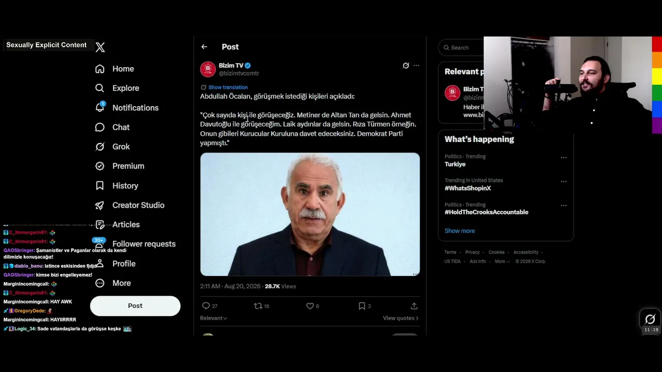Open the Chat section

(112, 127)
